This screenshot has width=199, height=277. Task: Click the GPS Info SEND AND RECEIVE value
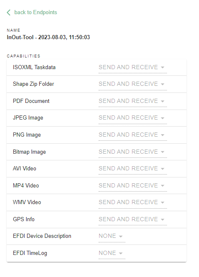[x=128, y=219]
